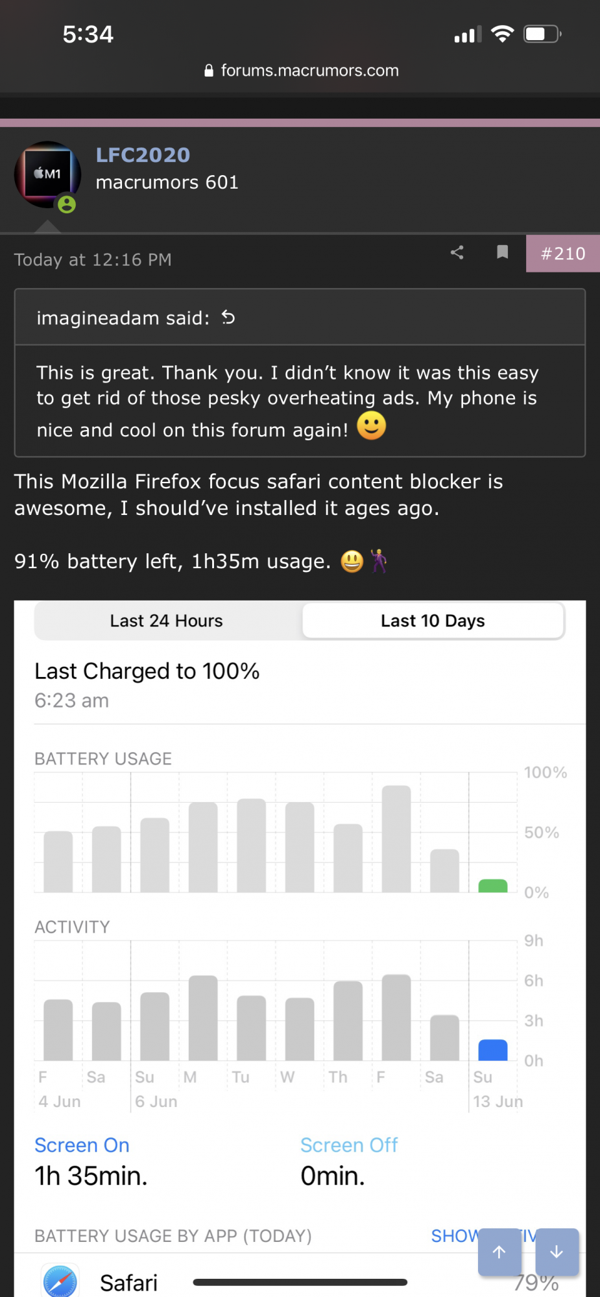
Task: Tap the green battery usage bar for Sunday
Action: click(x=493, y=886)
